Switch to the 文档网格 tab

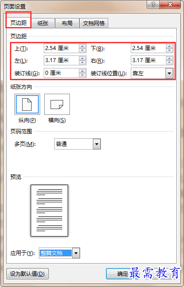(94, 23)
